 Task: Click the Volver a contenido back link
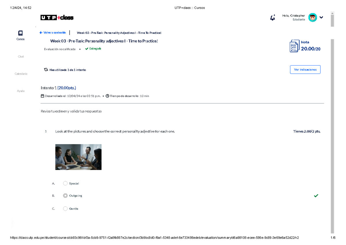click(53, 33)
